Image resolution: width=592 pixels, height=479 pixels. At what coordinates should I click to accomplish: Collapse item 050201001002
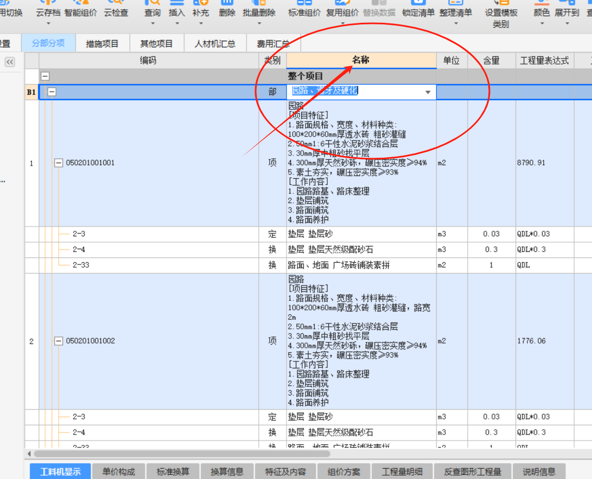(59, 341)
